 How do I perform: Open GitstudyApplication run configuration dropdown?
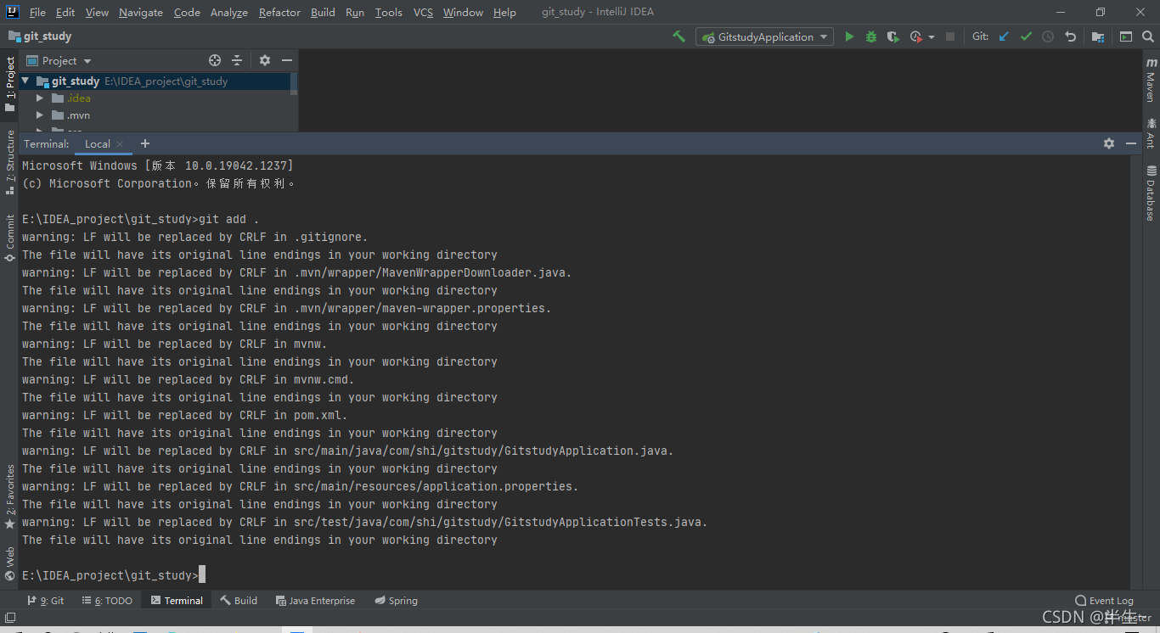tap(765, 36)
